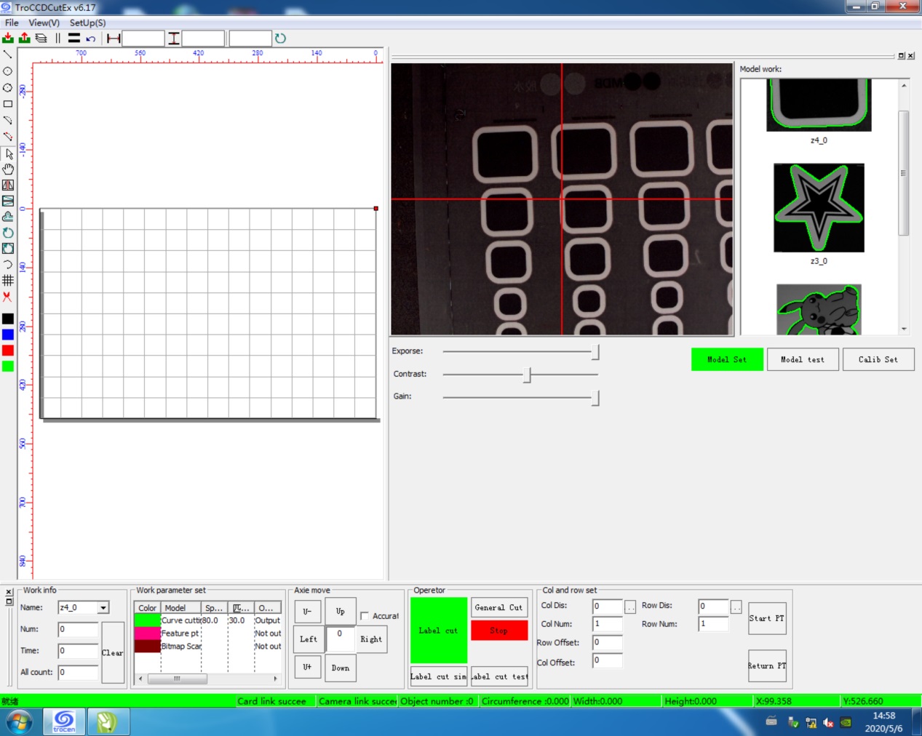Click the delete red X tool
This screenshot has width=922, height=736.
(8, 297)
